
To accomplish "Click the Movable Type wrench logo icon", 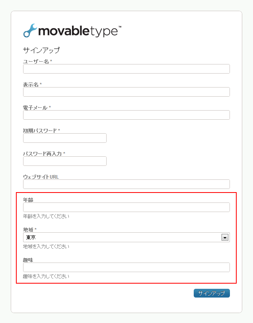I will (x=30, y=31).
